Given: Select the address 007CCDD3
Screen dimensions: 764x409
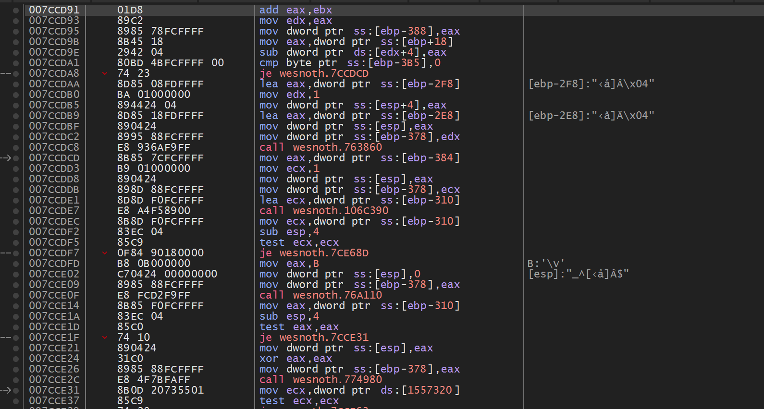Looking at the screenshot, I should click(x=54, y=168).
